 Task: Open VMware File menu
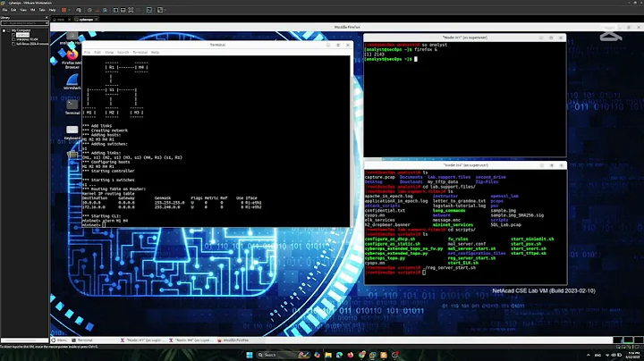click(x=5, y=10)
